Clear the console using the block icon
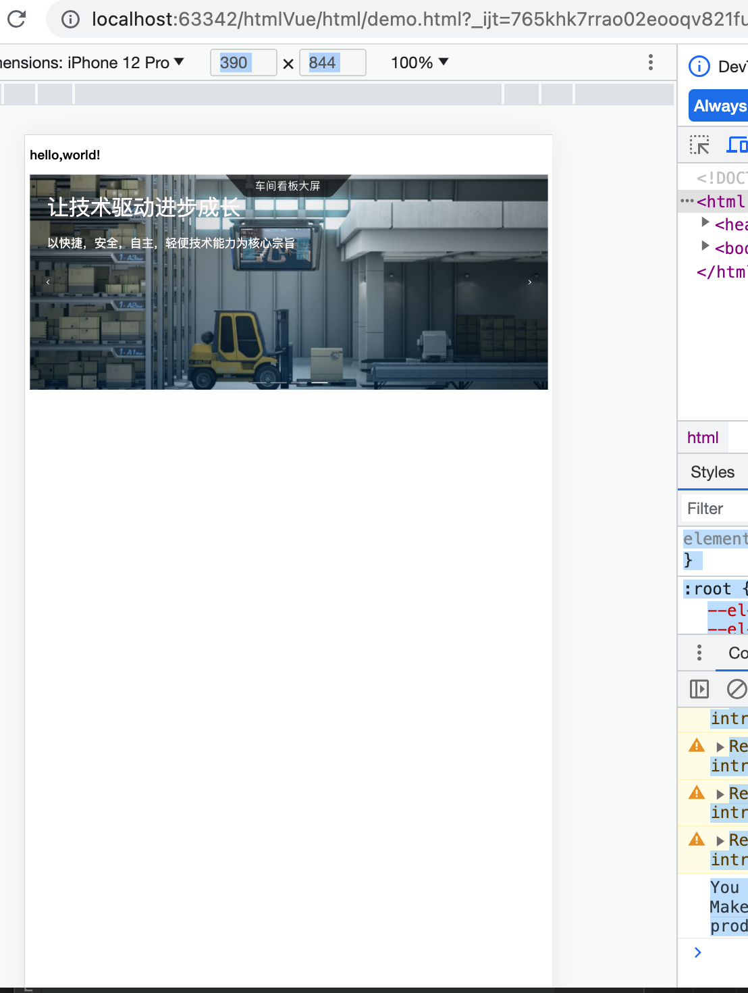 click(737, 689)
